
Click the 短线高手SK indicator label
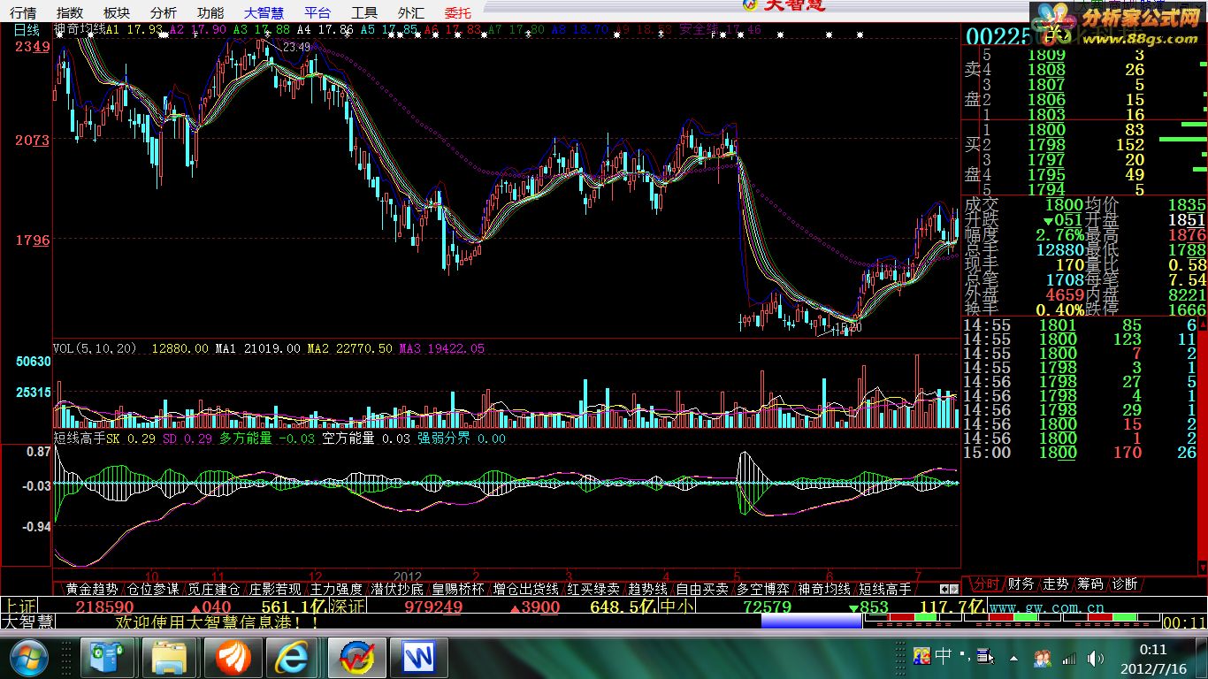coord(86,439)
